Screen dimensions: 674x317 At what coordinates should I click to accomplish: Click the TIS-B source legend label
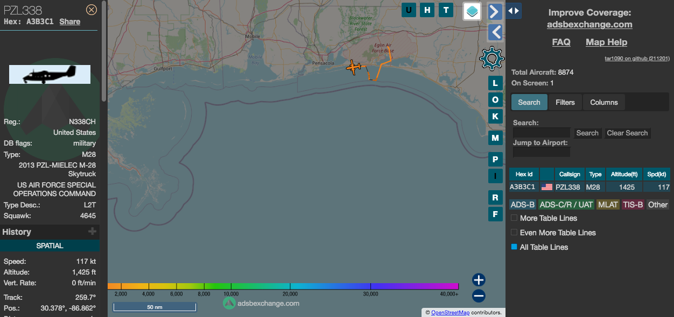633,205
